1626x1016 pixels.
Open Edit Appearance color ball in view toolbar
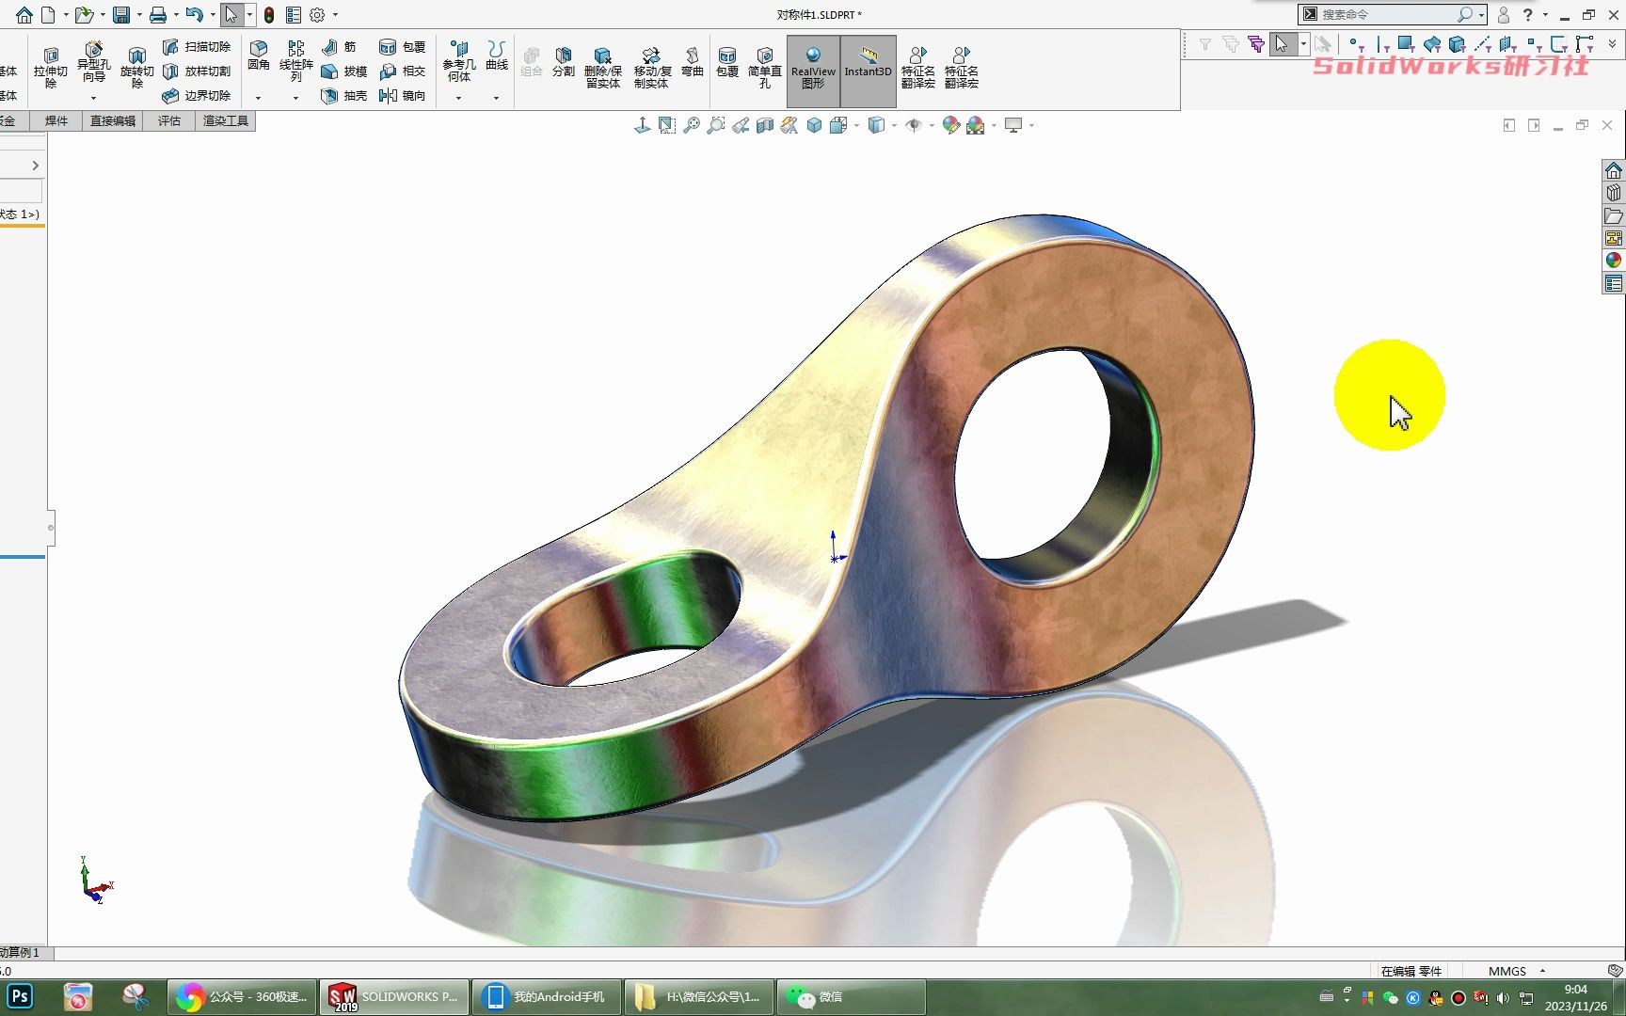click(x=951, y=125)
